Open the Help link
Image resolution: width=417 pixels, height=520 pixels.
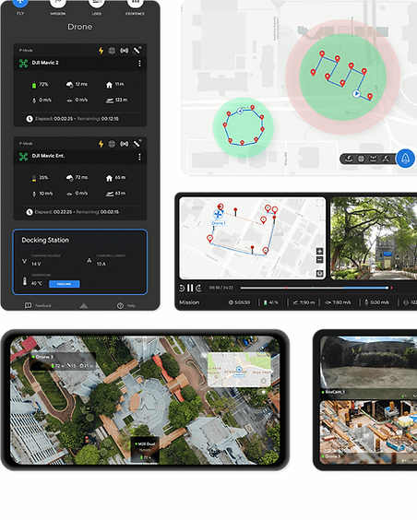(x=126, y=305)
